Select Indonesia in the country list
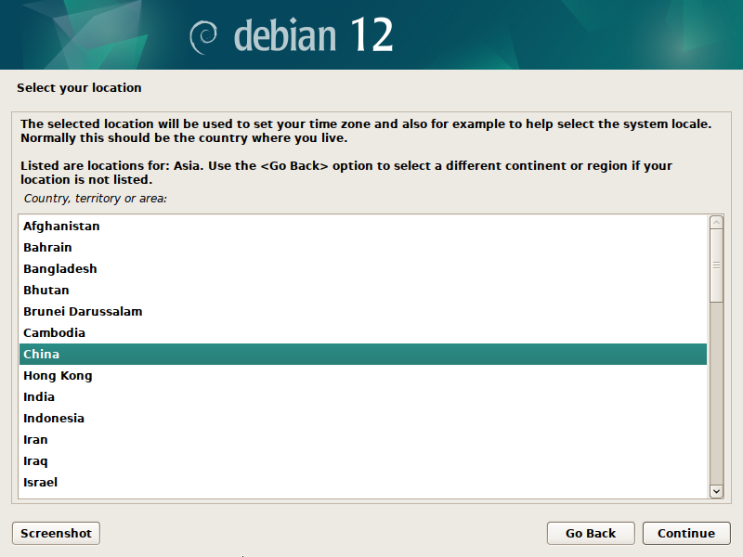 click(x=54, y=418)
